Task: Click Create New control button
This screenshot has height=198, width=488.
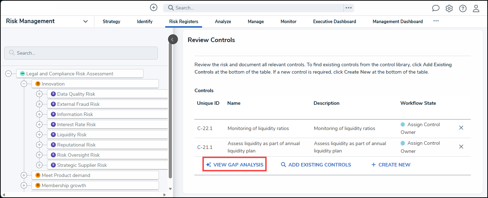Action: pyautogui.click(x=391, y=165)
